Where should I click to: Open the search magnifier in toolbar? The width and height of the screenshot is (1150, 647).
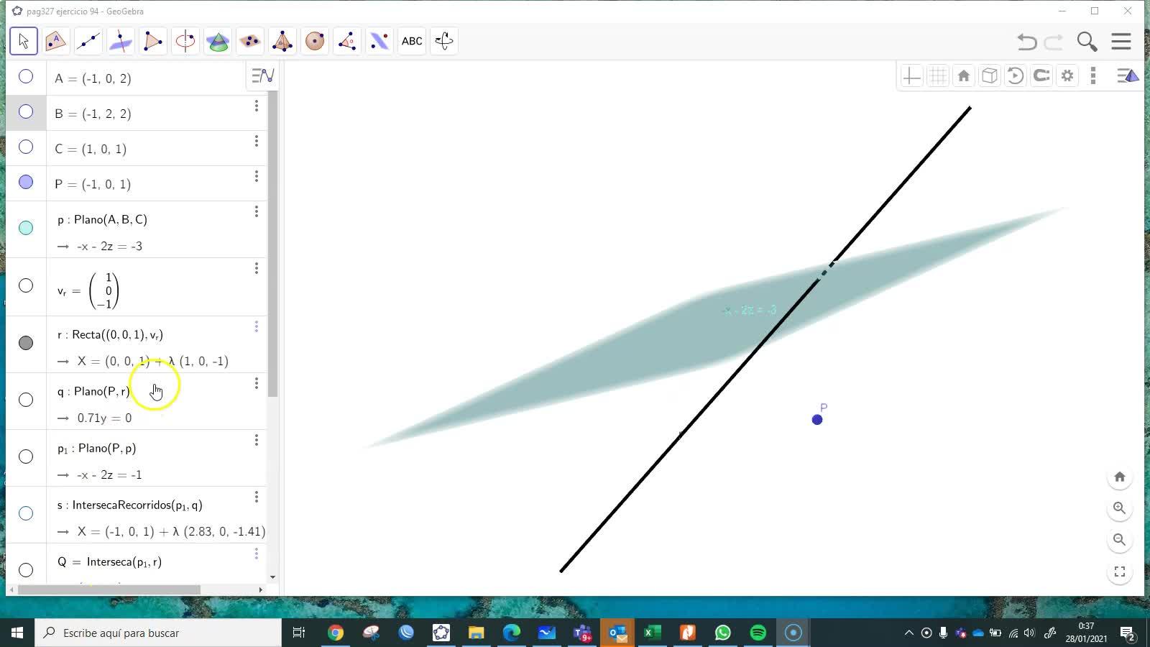click(x=1087, y=42)
